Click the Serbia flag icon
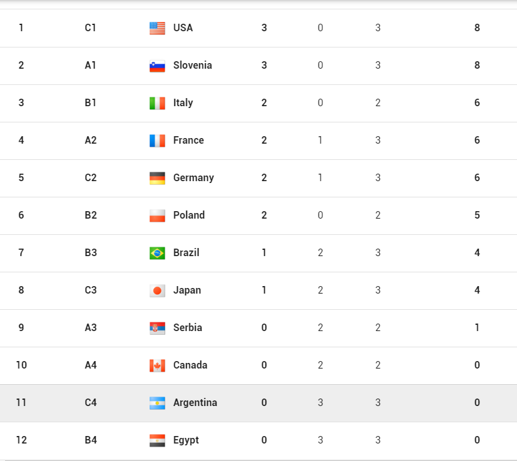Screen dimensions: 517x461 (157, 328)
